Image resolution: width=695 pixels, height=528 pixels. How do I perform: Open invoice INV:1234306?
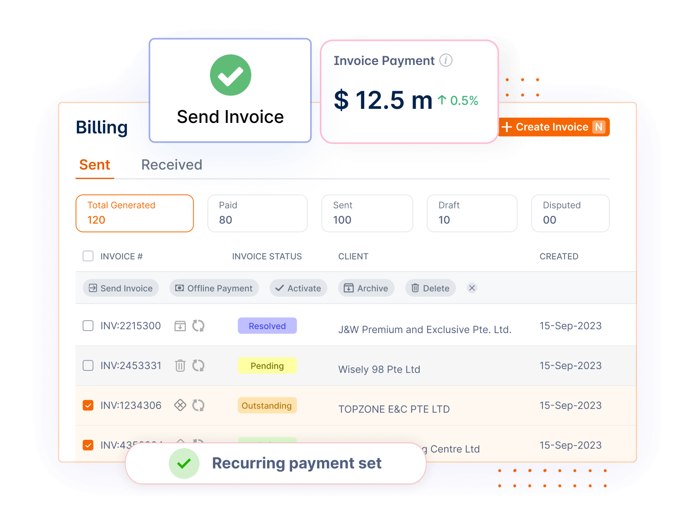(131, 405)
